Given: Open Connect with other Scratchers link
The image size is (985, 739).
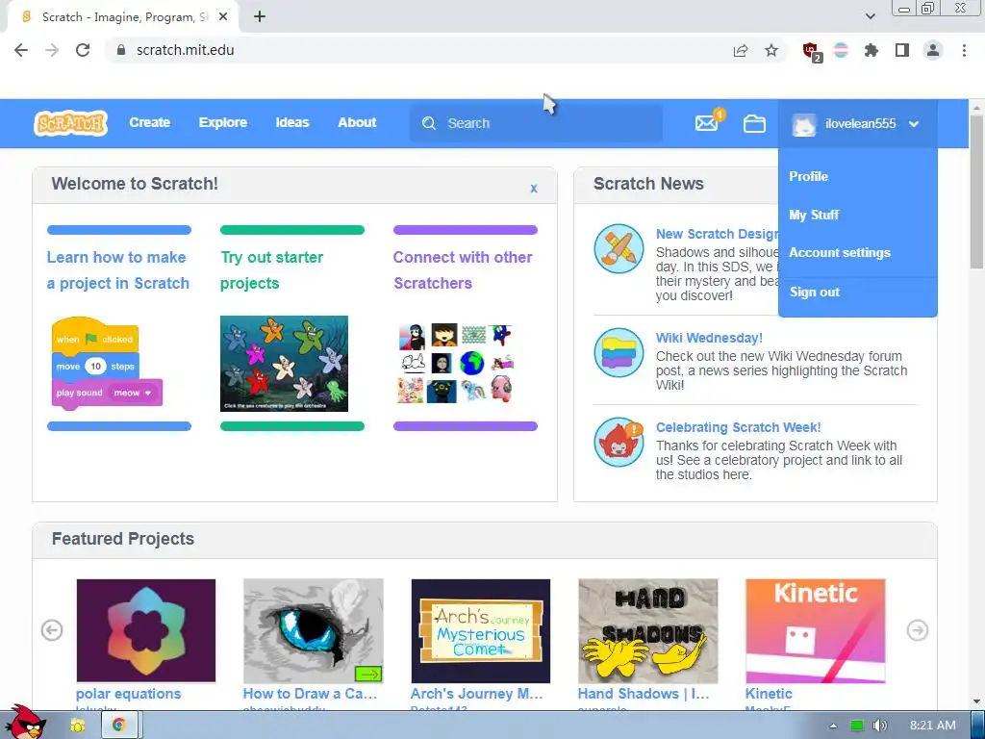Looking at the screenshot, I should [463, 270].
